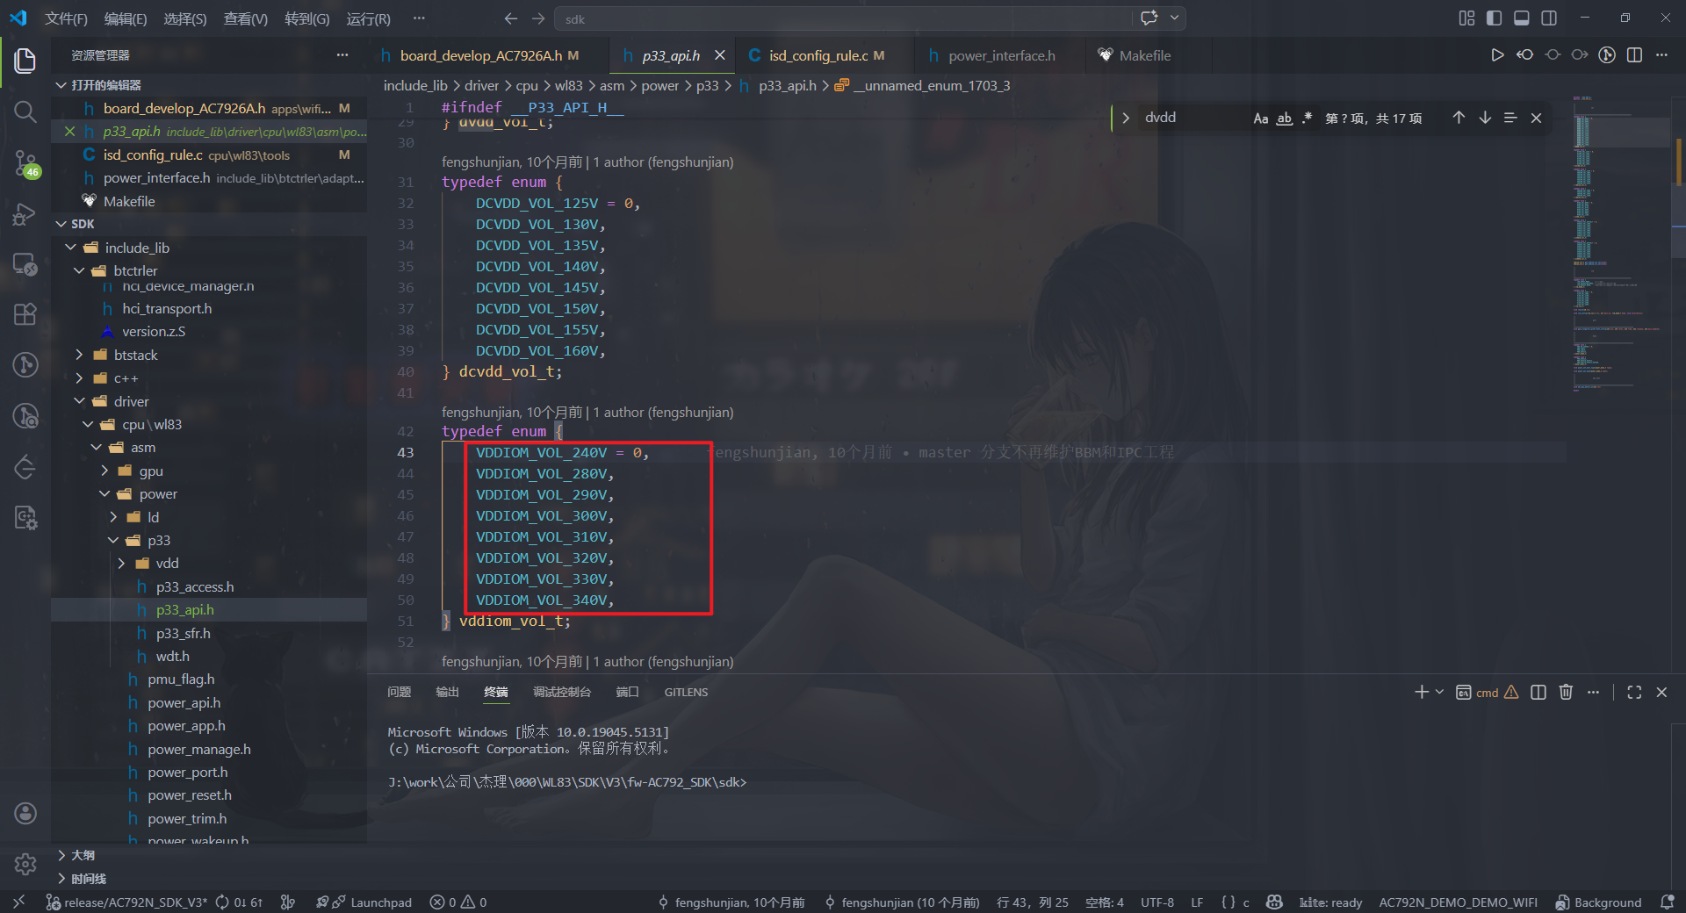Kill terminal with trash icon
This screenshot has width=1686, height=913.
pos(1566,692)
